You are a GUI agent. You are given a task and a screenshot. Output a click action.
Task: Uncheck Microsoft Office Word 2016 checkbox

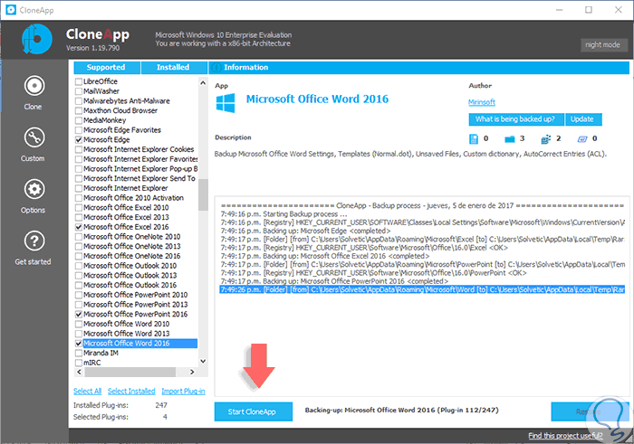79,344
